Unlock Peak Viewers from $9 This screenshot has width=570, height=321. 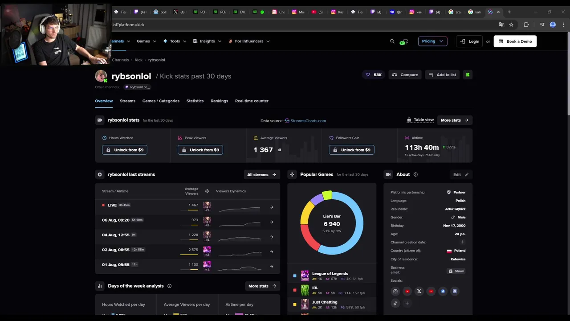pos(200,150)
